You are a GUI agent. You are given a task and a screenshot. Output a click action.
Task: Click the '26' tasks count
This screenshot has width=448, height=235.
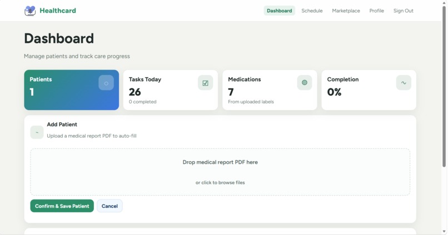(x=135, y=92)
